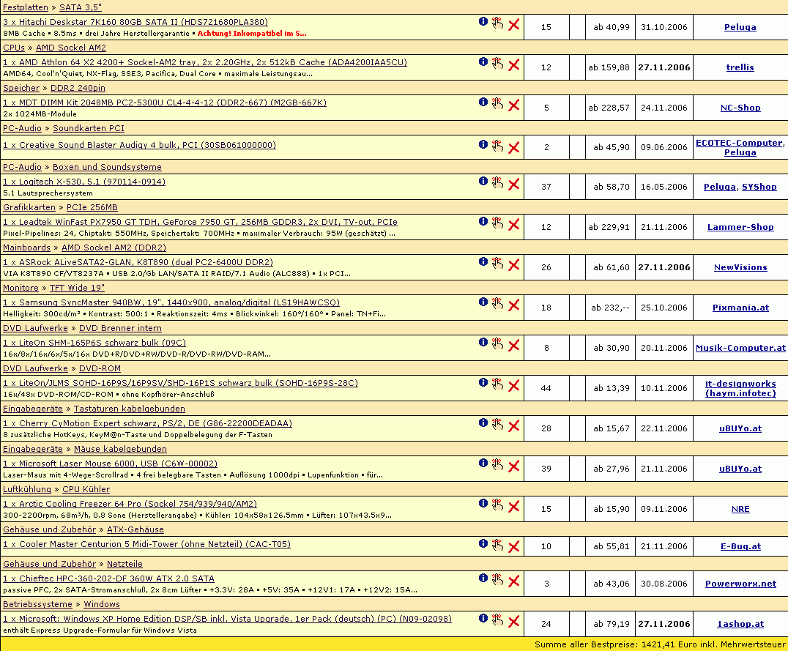Remove Samsung SyncMaster 940BW with red X

click(x=513, y=305)
